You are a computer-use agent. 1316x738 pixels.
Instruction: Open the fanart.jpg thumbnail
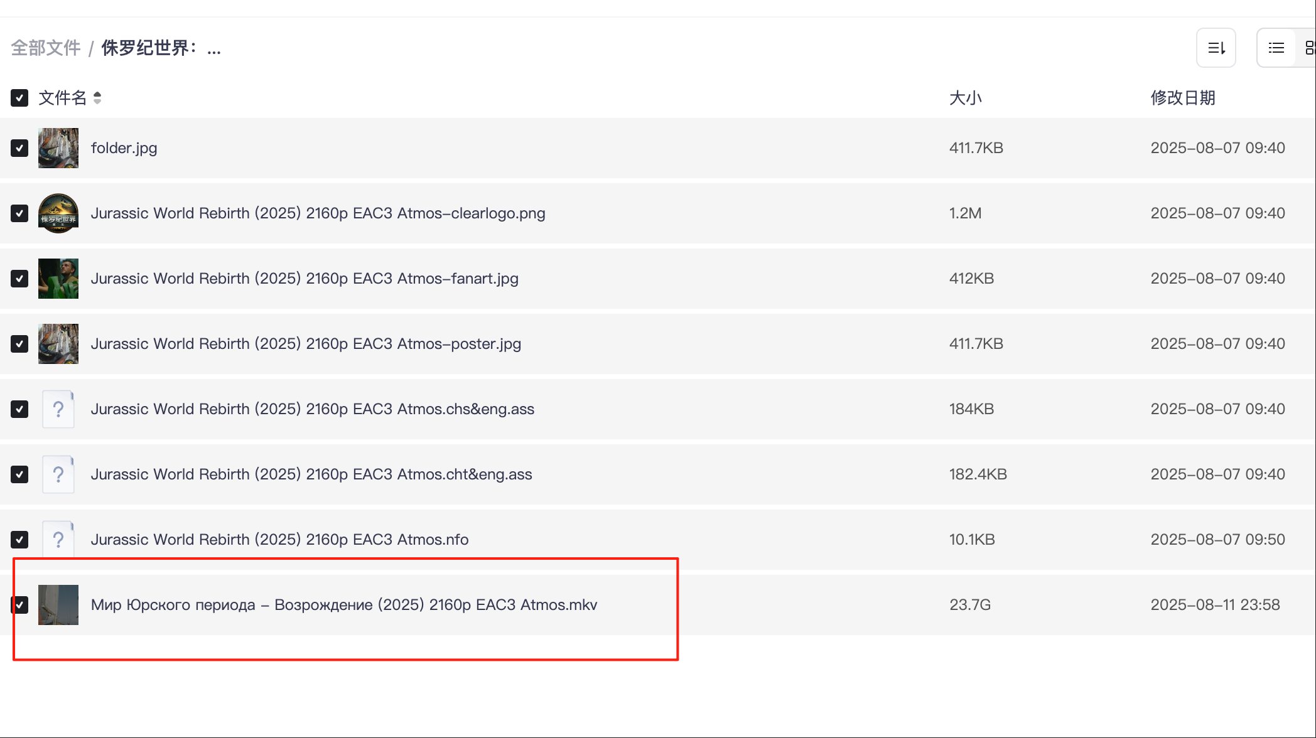(58, 279)
